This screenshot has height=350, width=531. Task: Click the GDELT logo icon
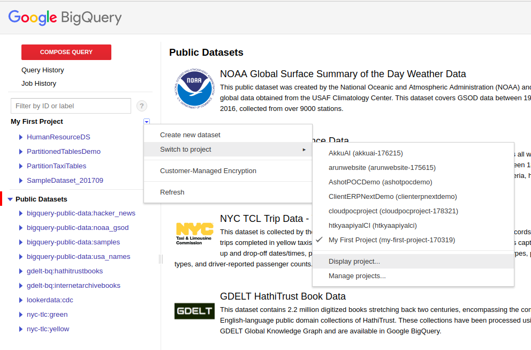[194, 311]
